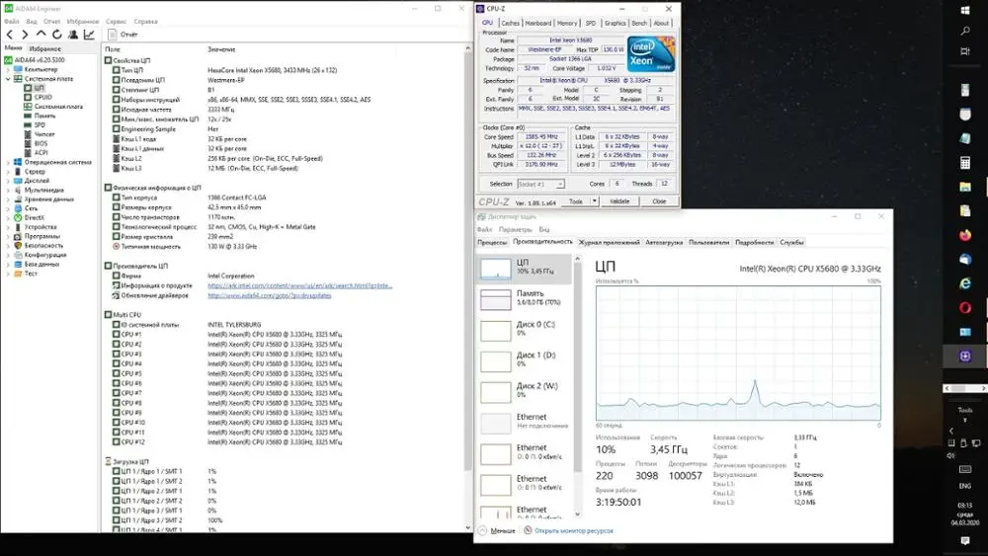Select Диск 2 (W:) performance item
Viewport: 988px width, 556px height.
[525, 390]
